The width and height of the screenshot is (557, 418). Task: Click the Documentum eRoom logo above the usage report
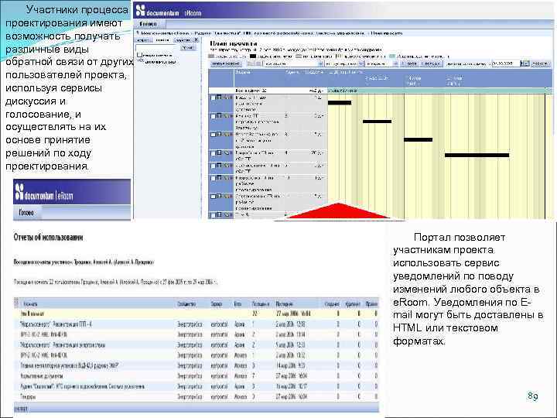pyautogui.click(x=44, y=193)
